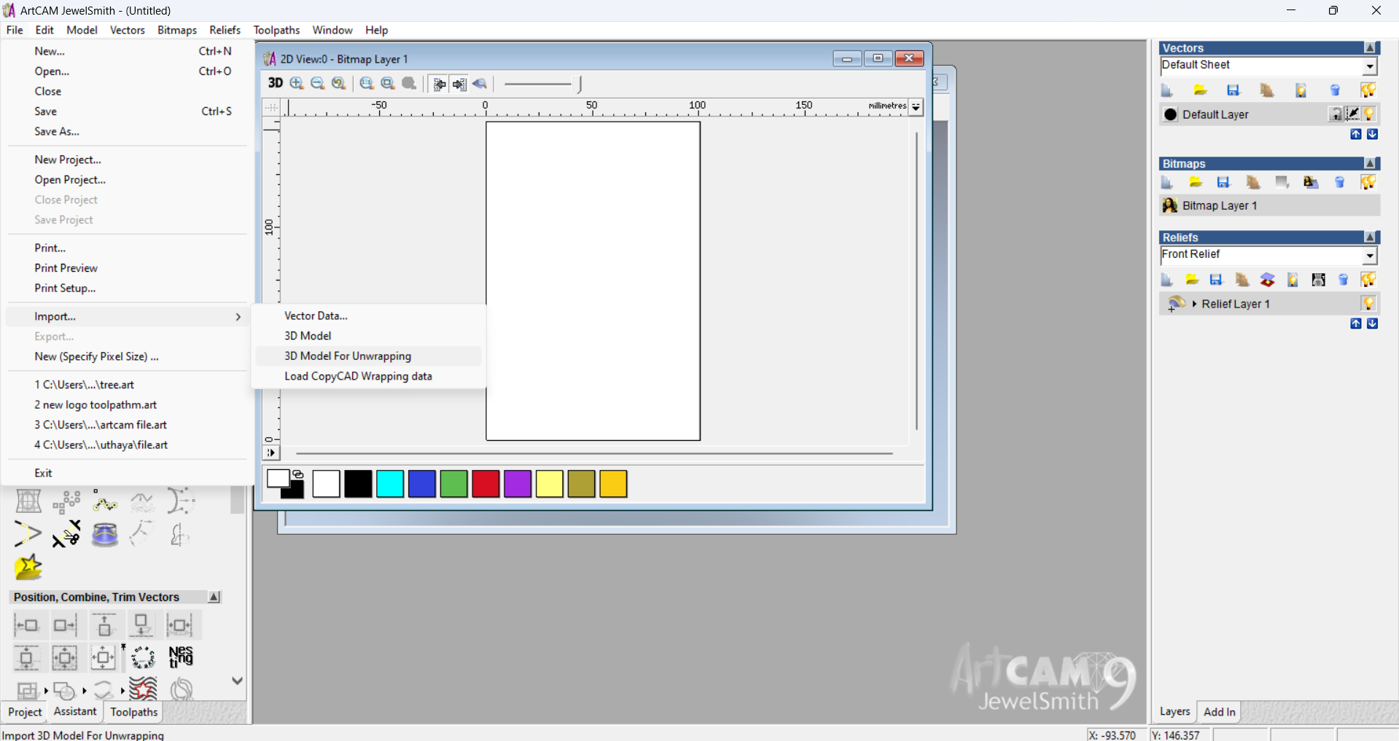1399x741 pixels.
Task: Select the node editing tool icon
Action: [x=105, y=502]
